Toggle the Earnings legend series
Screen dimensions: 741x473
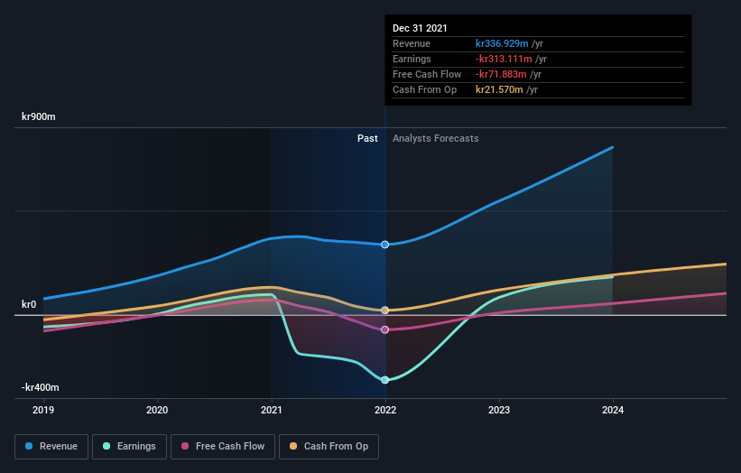coord(129,447)
